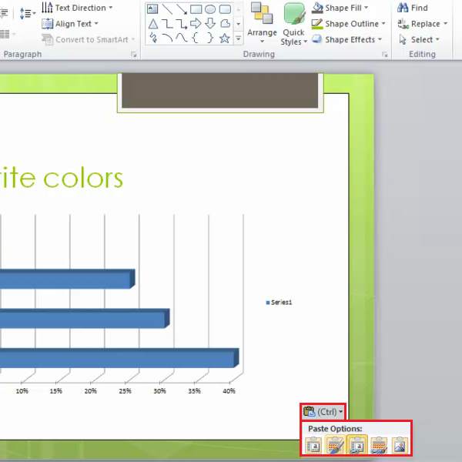462x462 pixels.
Task: Toggle the Paste Options (Ctrl) button
Action: tap(323, 412)
